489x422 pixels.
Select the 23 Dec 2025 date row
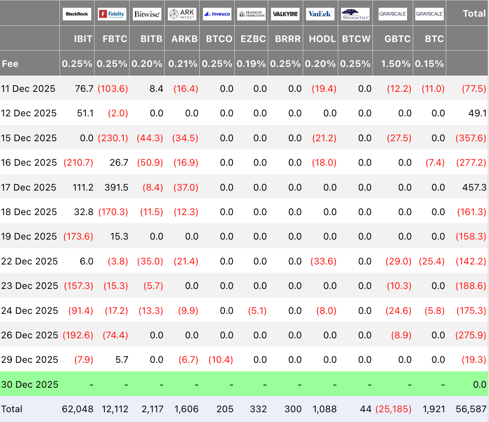click(244, 286)
